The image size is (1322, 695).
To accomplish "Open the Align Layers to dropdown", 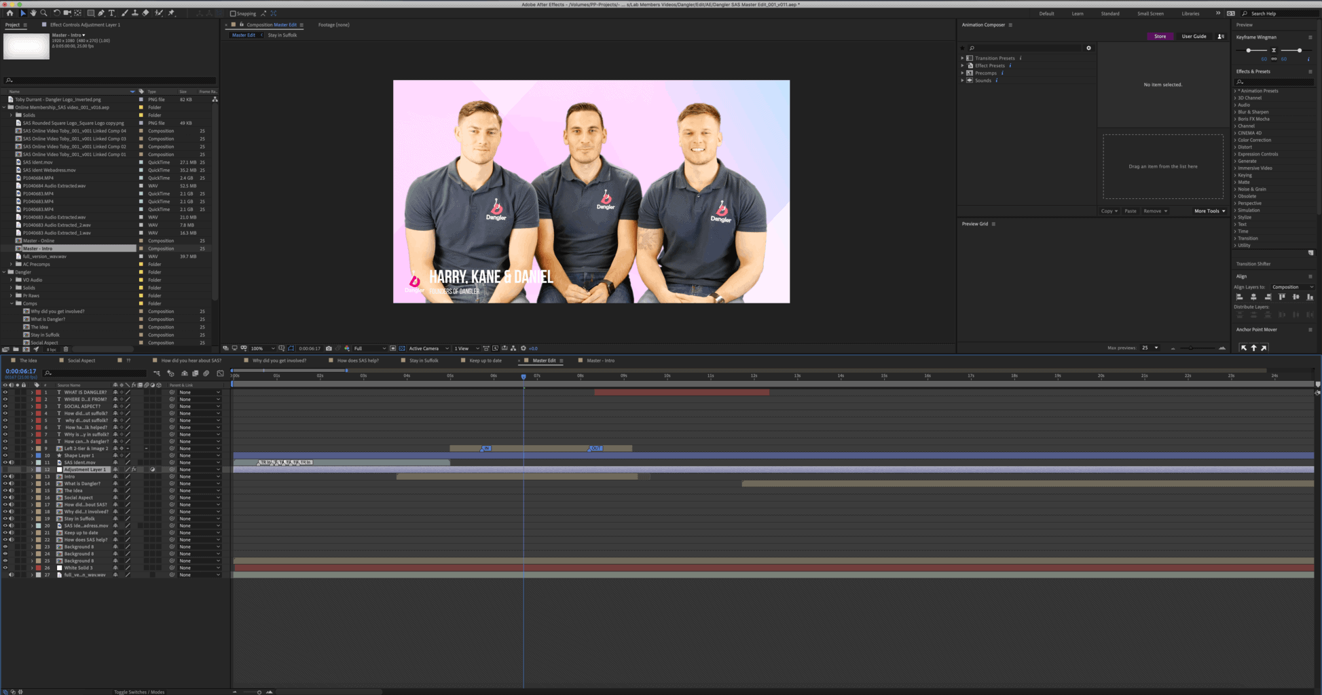I will coord(1292,287).
